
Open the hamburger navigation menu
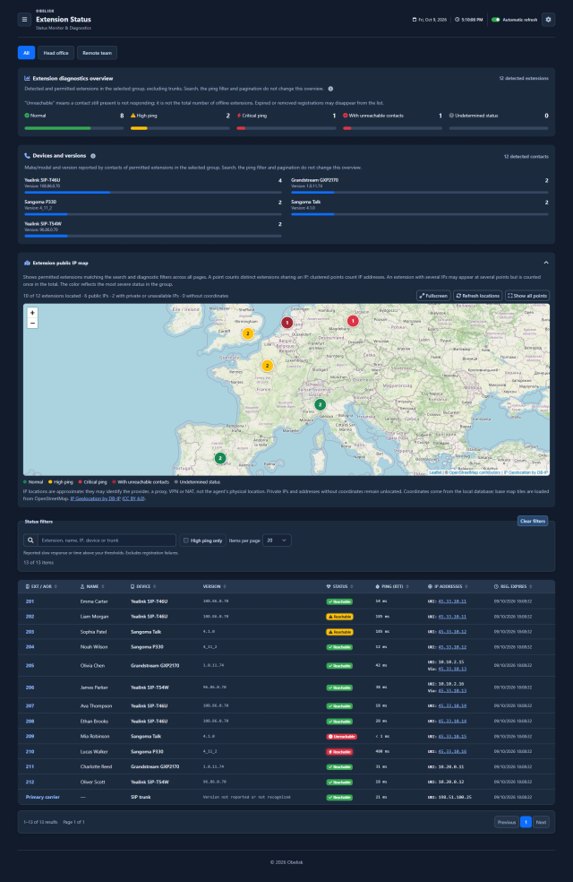click(x=24, y=20)
